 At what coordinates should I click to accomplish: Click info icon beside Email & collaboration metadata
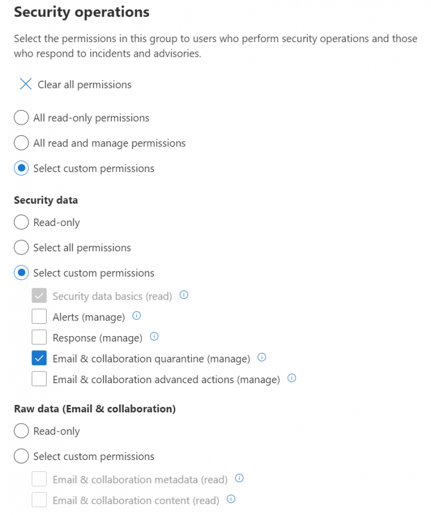point(239,477)
